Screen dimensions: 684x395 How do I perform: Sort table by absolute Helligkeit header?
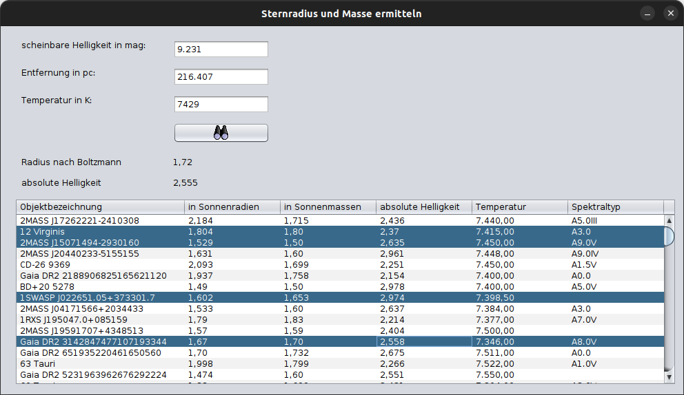click(424, 207)
